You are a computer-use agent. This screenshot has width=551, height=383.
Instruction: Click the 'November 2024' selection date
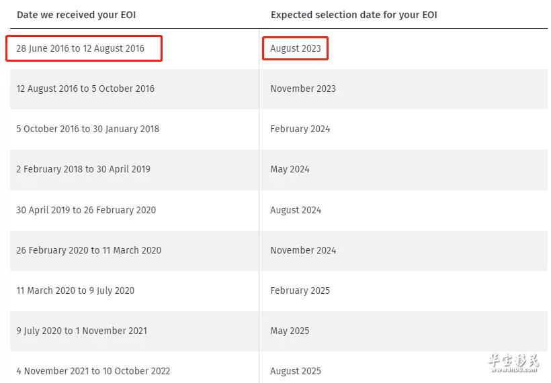tap(303, 250)
